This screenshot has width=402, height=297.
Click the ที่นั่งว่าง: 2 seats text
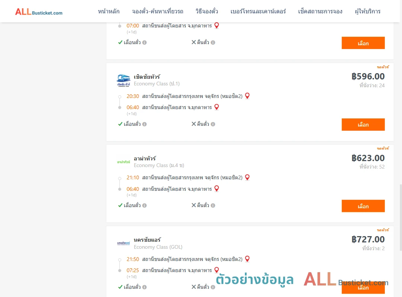(373, 248)
